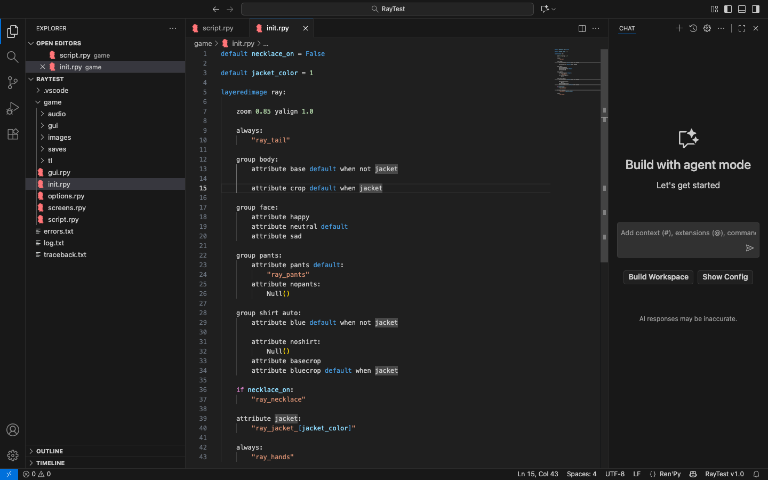Open screens.rpy from the explorer
The image size is (768, 480).
point(67,208)
